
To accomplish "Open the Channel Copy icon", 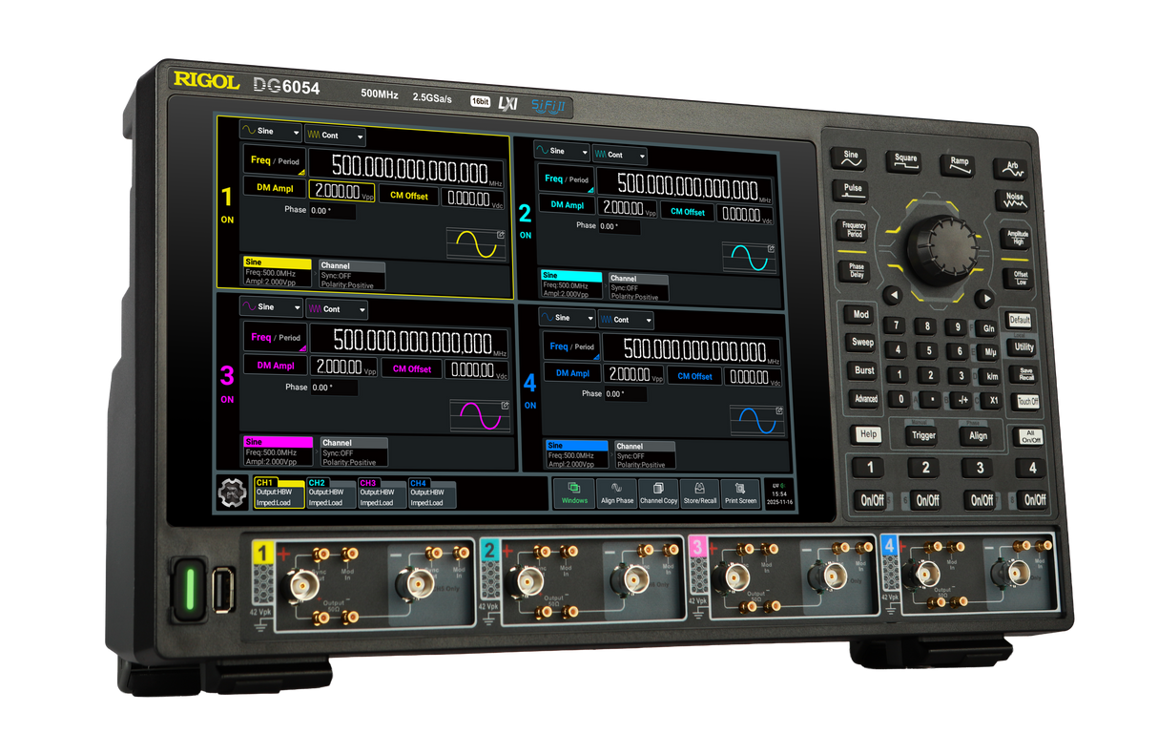I will click(x=658, y=493).
